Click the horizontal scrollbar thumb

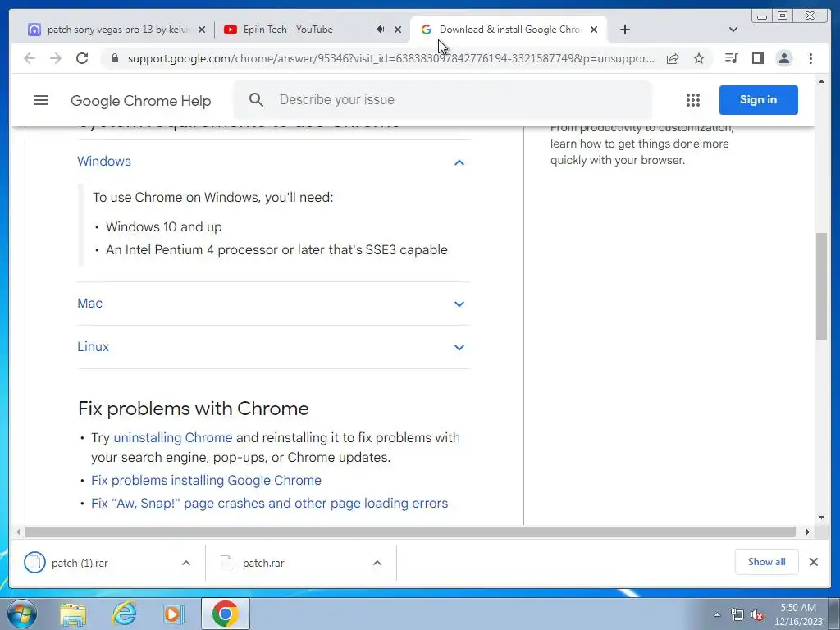pyautogui.click(x=410, y=532)
